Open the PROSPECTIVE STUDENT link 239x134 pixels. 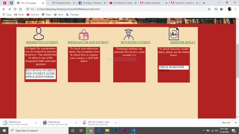point(42,42)
